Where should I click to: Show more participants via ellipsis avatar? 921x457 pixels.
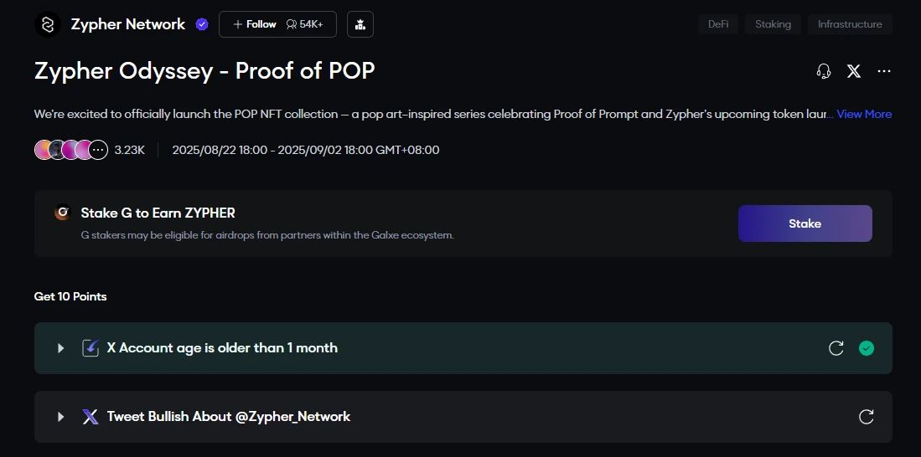coord(99,150)
